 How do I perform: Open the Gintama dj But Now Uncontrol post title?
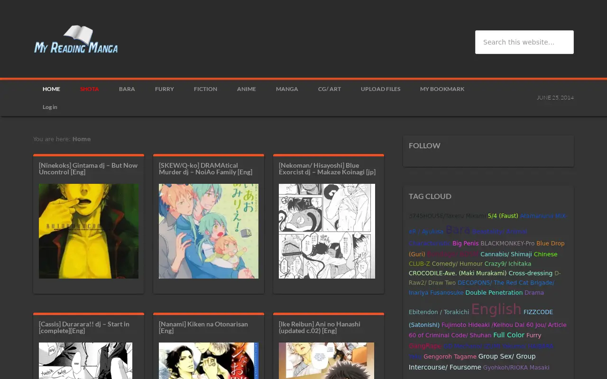click(x=88, y=169)
